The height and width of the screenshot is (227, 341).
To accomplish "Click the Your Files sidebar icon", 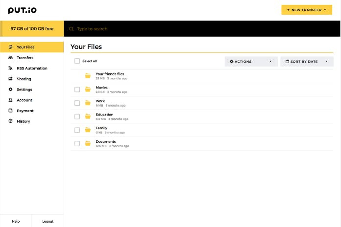I will 10,47.
